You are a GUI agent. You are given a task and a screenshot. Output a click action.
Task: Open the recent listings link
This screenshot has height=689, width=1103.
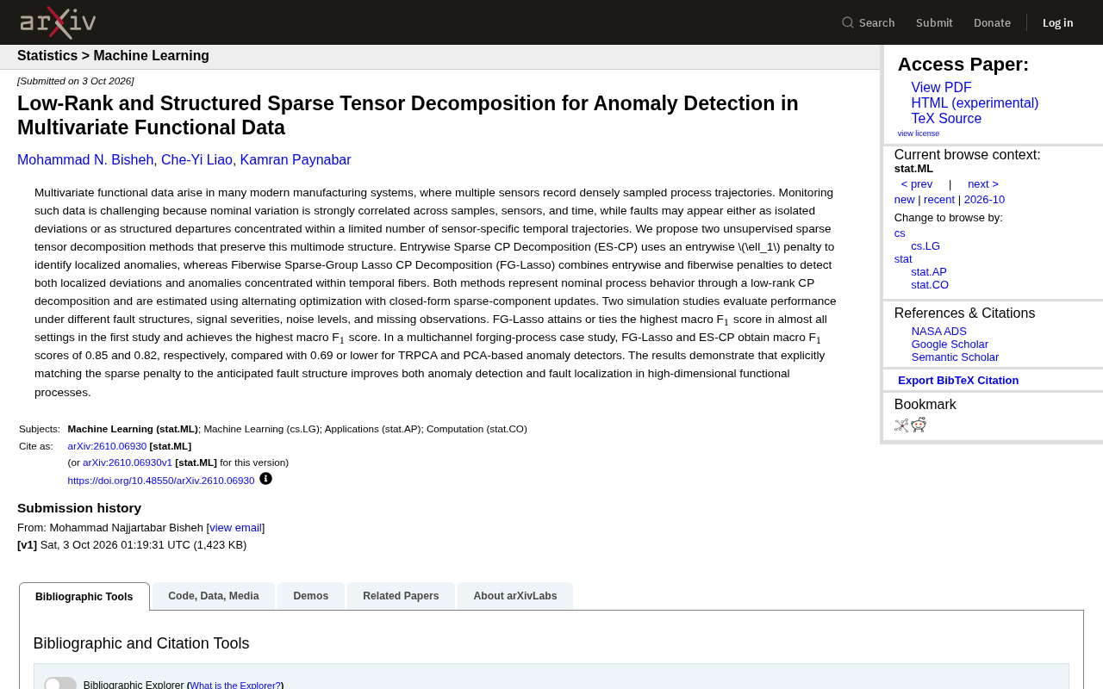[x=939, y=200]
